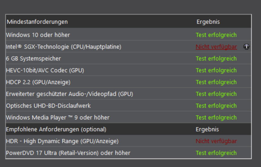Screen dimensions: 261x167
Task: Open the SGX 'Nicht verfügbar' link
Action: 216,47
